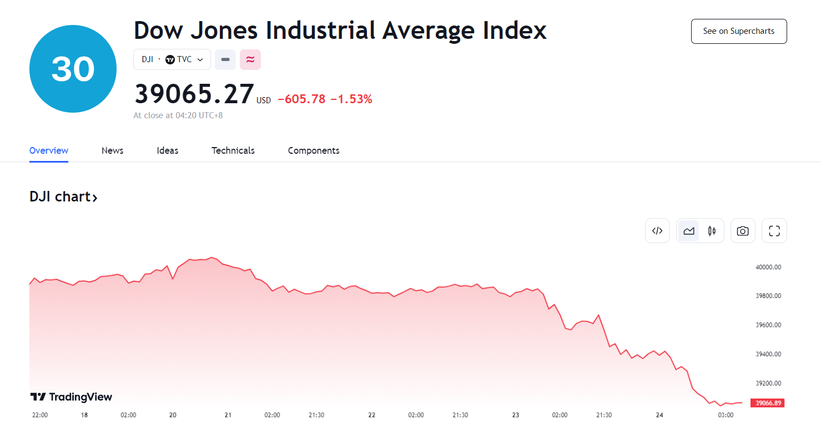This screenshot has height=434, width=821.
Task: Click the blue Dow 30 logo circle
Action: (73, 69)
